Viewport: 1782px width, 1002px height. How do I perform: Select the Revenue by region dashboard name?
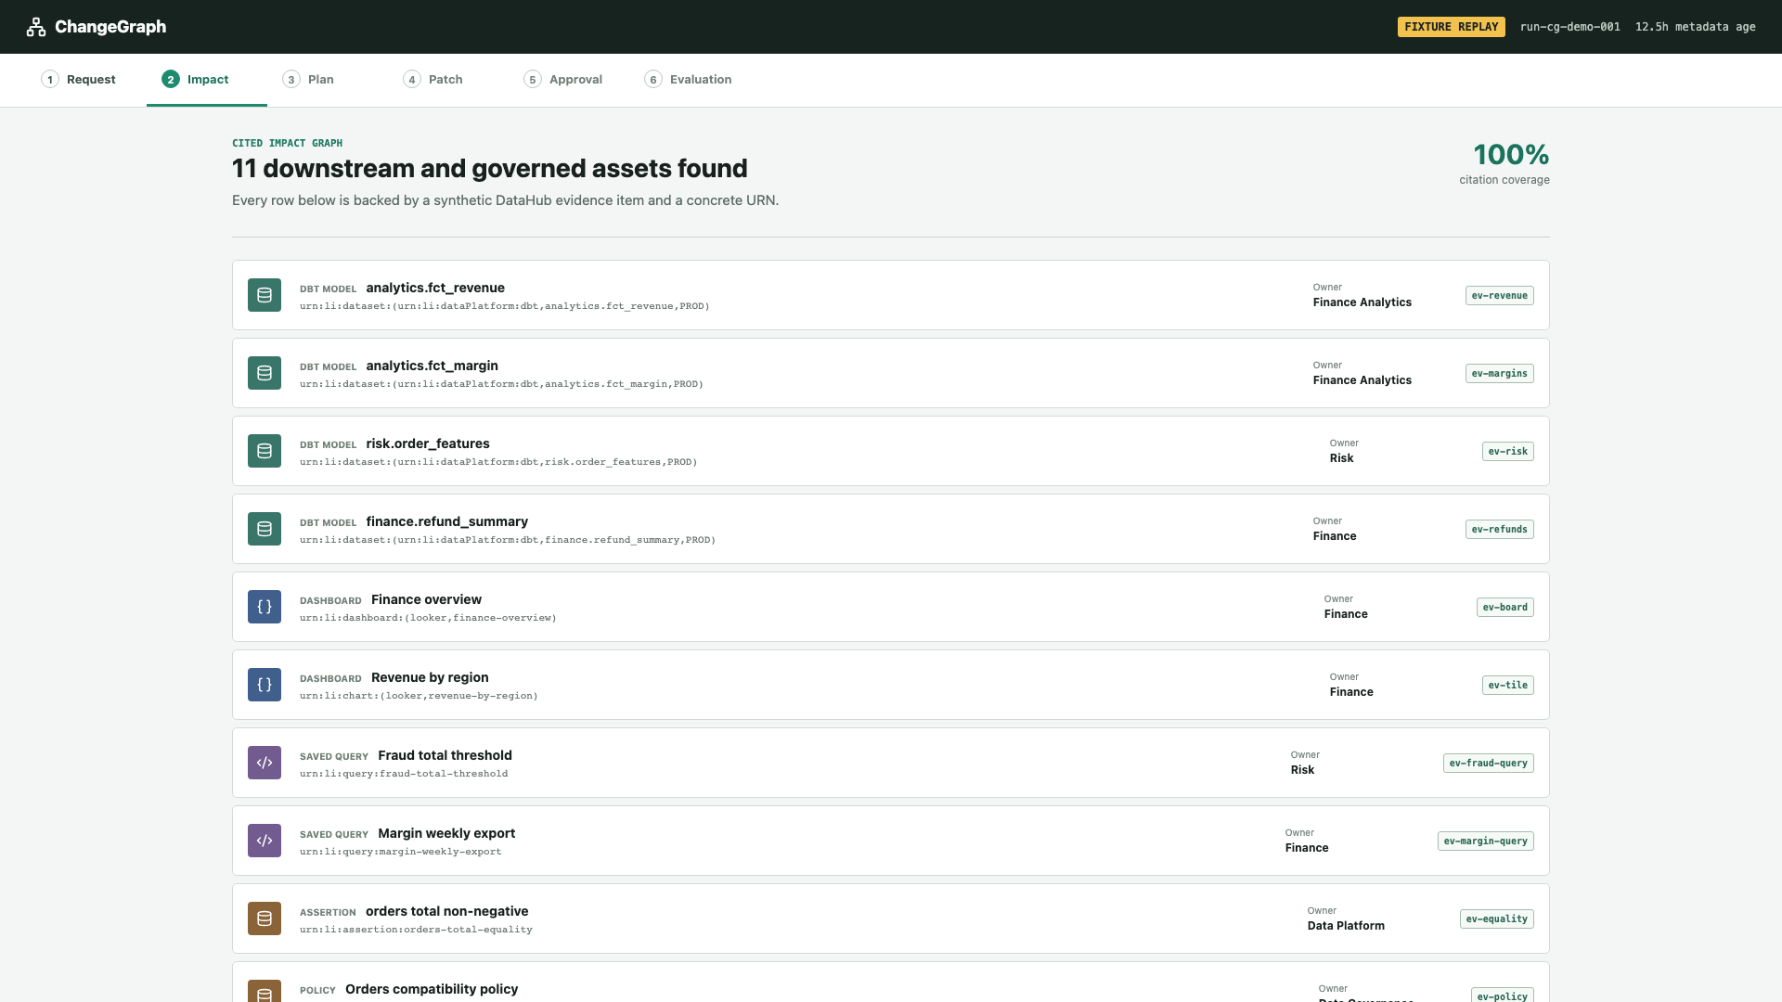coord(430,677)
